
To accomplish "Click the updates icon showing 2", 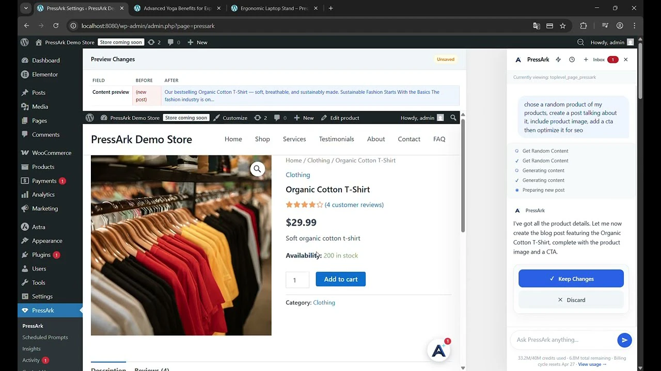I will click(x=154, y=42).
